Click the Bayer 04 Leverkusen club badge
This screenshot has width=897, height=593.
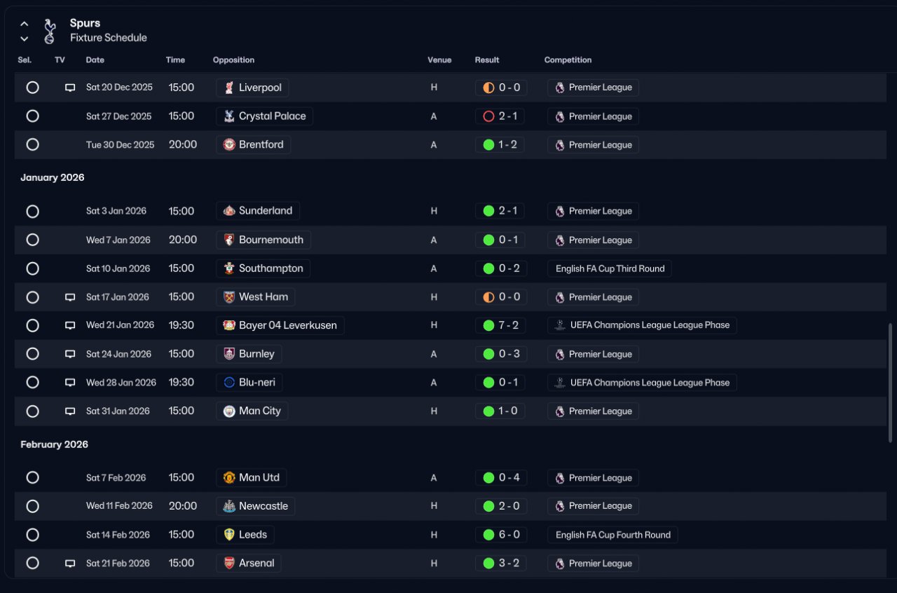pos(228,325)
